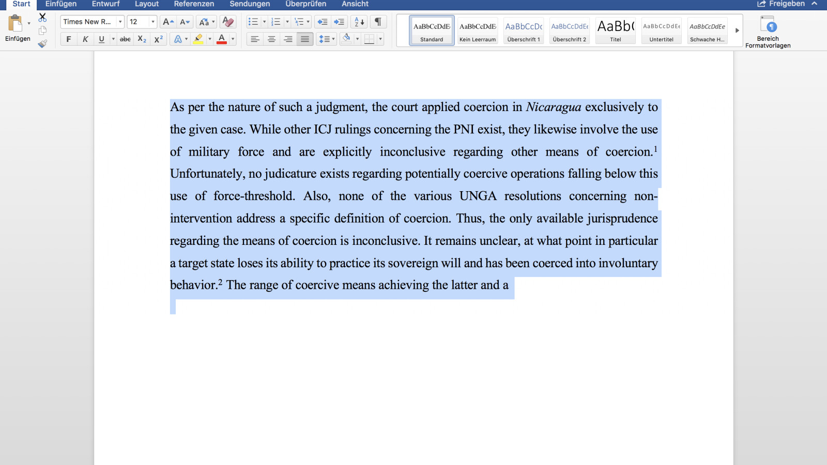Image resolution: width=827 pixels, height=465 pixels.
Task: Open the font name dropdown arrow
Action: pos(120,22)
